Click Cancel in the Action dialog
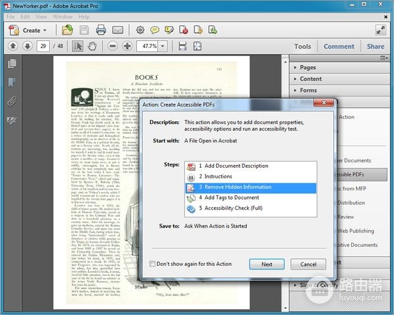 coord(308,264)
